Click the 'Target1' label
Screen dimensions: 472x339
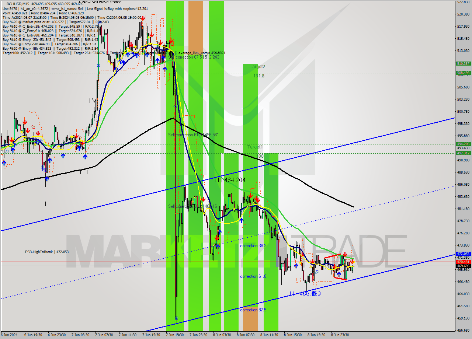point(255,147)
